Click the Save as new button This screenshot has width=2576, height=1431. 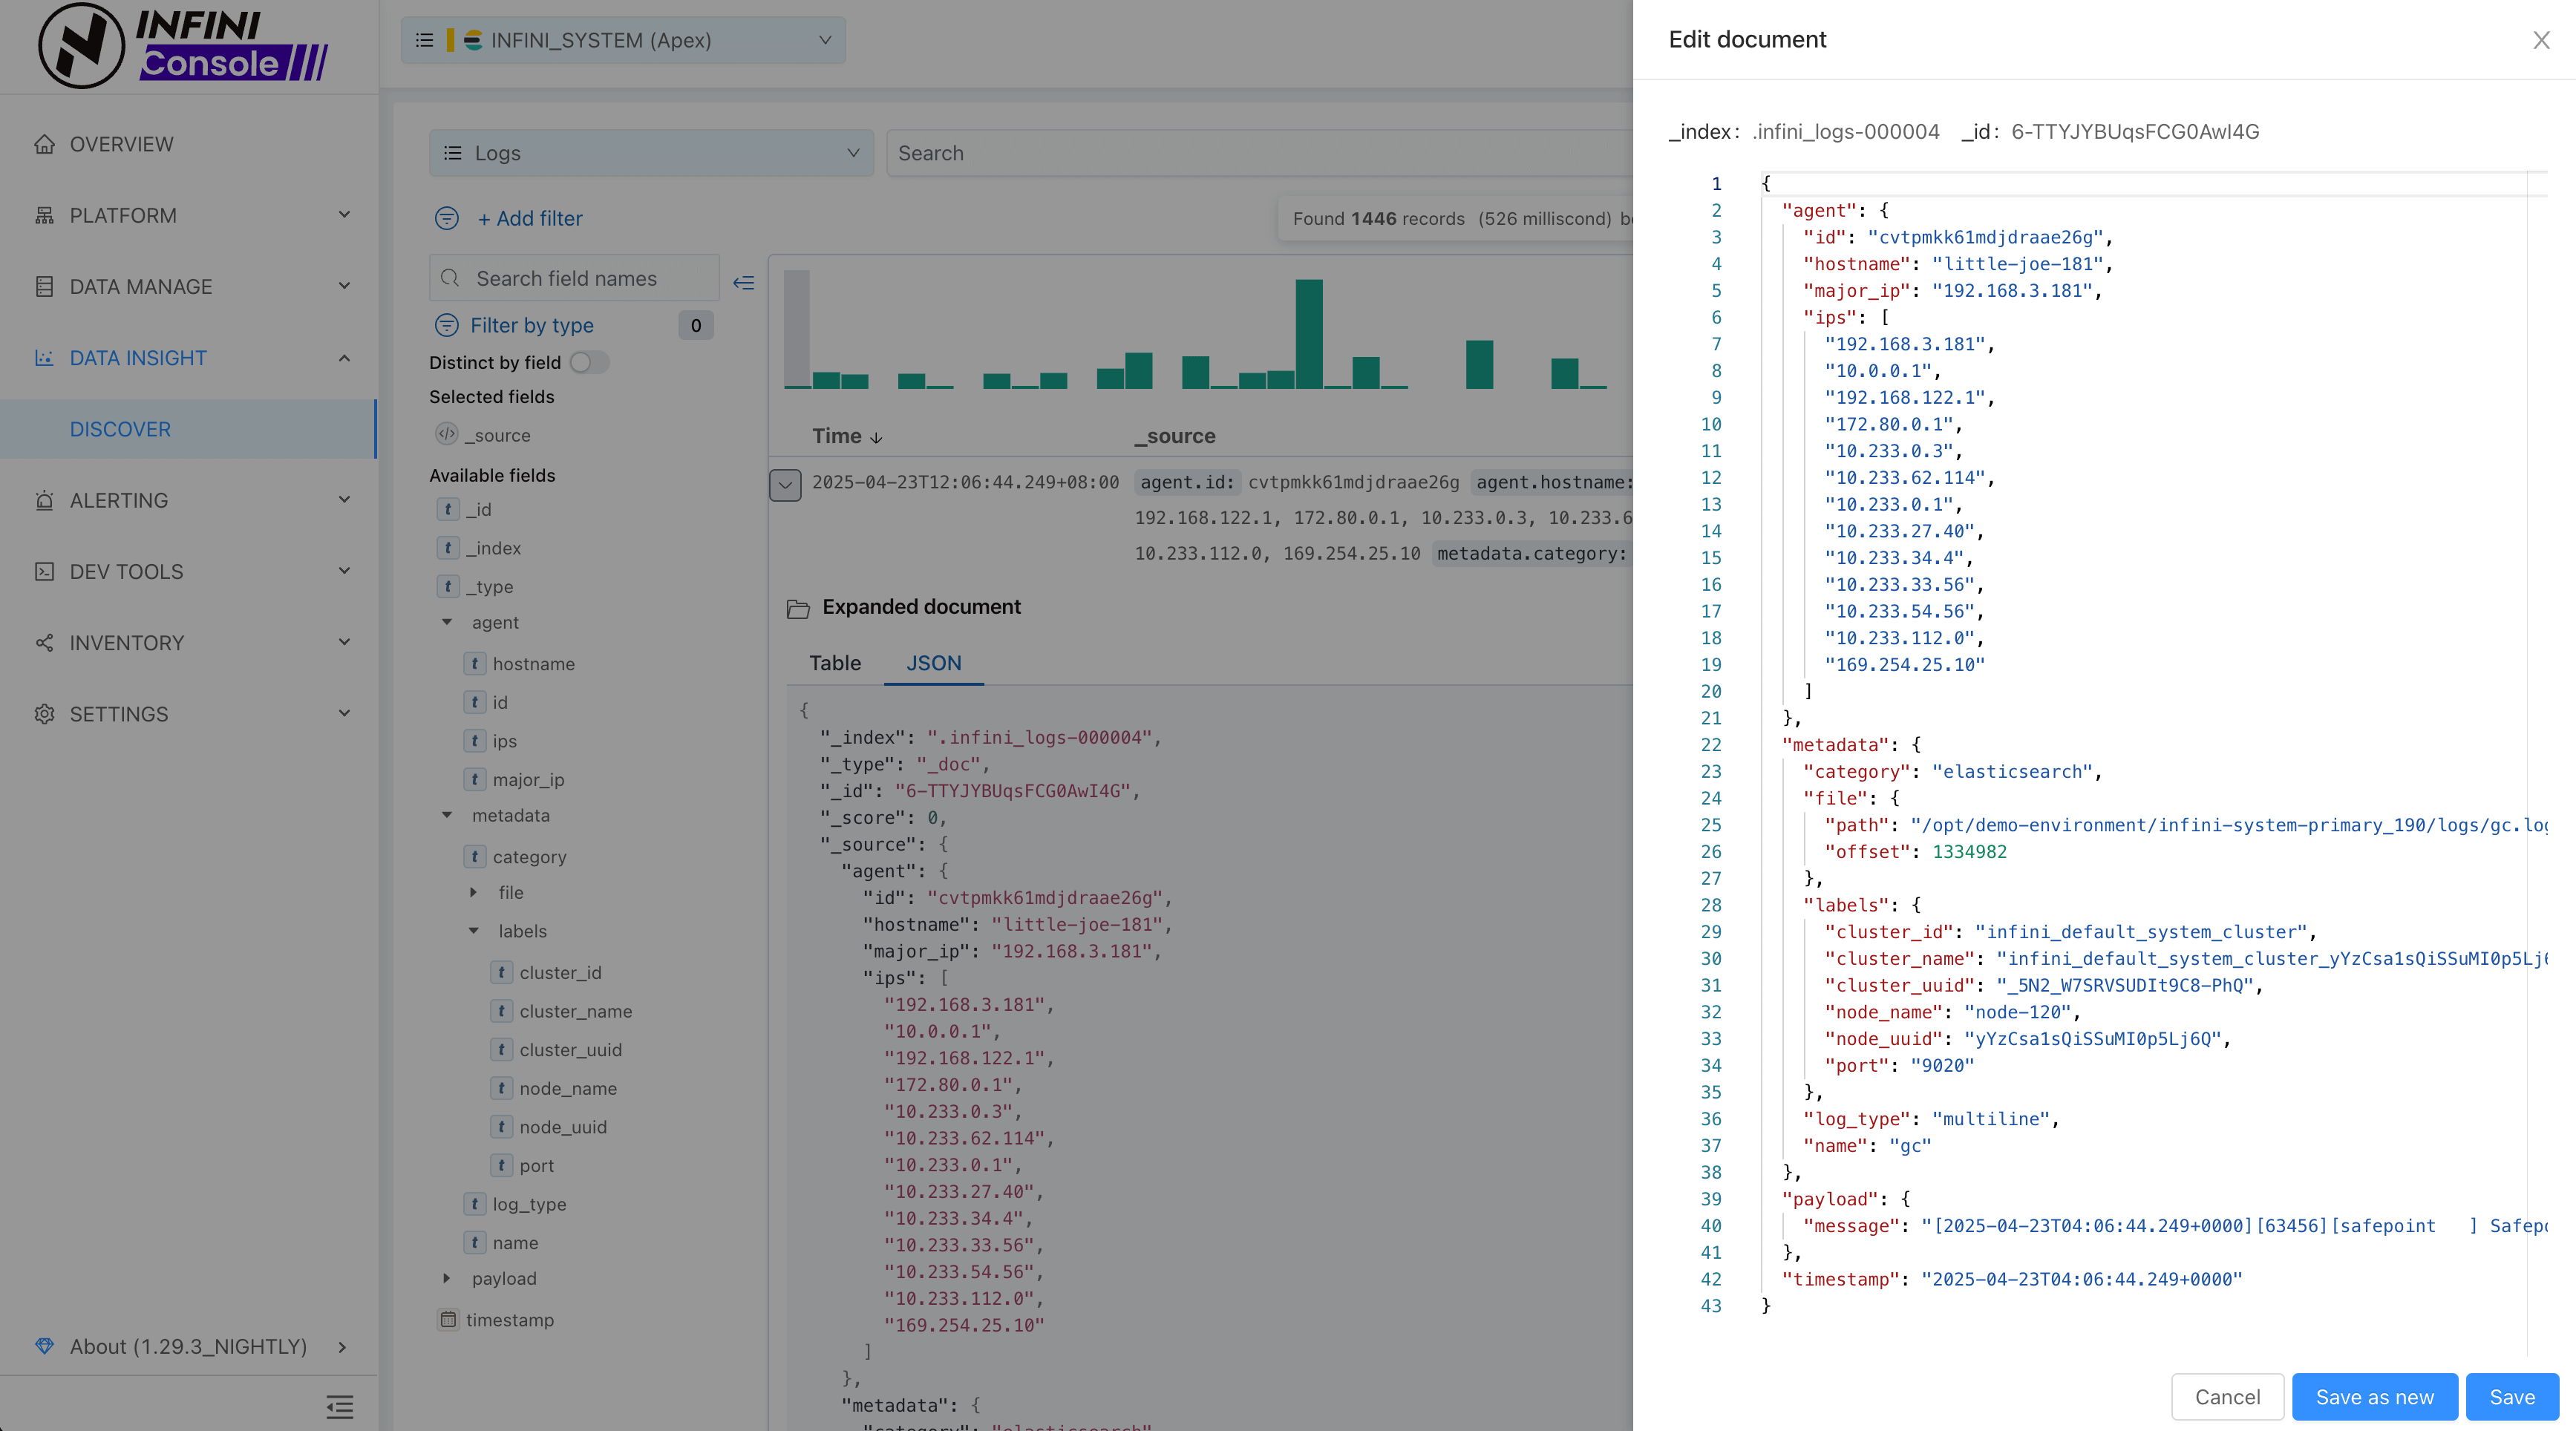click(x=2373, y=1397)
